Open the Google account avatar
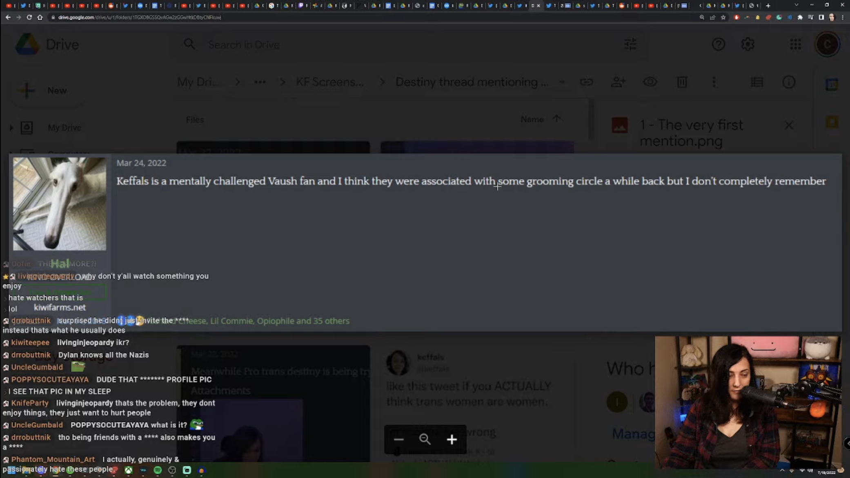Viewport: 850px width, 478px height. 828,44
